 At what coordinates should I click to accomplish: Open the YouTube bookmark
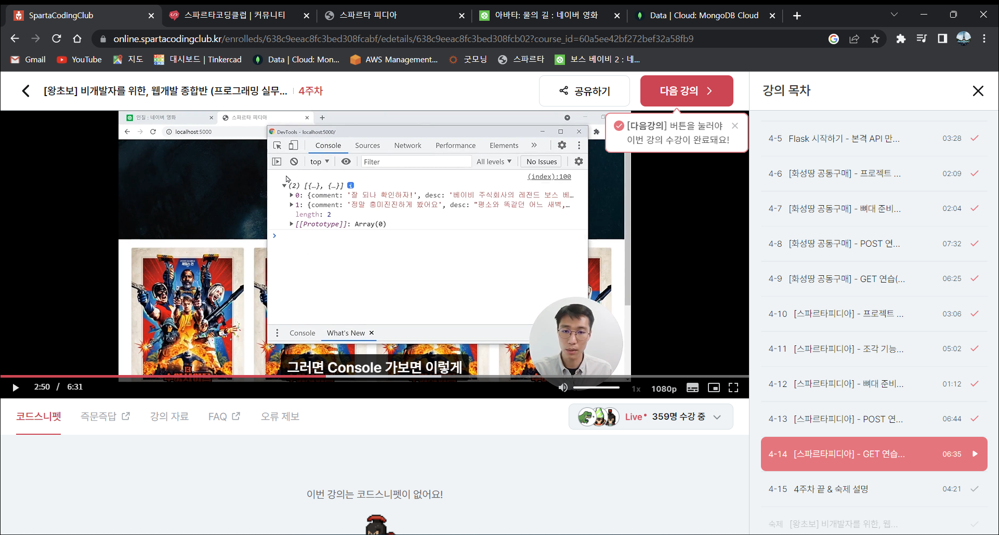tap(79, 59)
